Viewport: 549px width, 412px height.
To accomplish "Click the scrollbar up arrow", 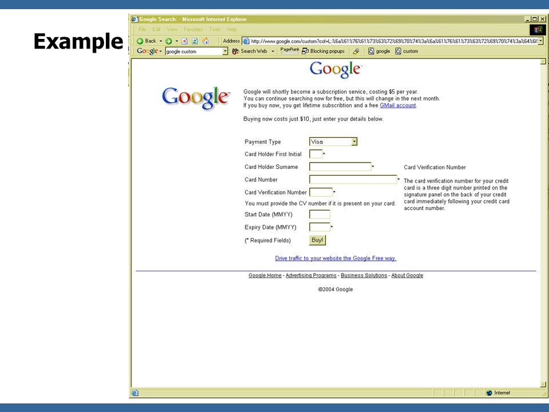I will [543, 62].
